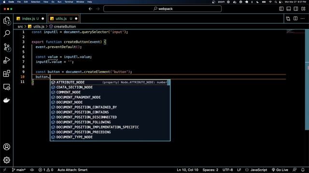Screen dimensions: 309x173
Task: Go back with the left arrow
Action: pos(90,9)
